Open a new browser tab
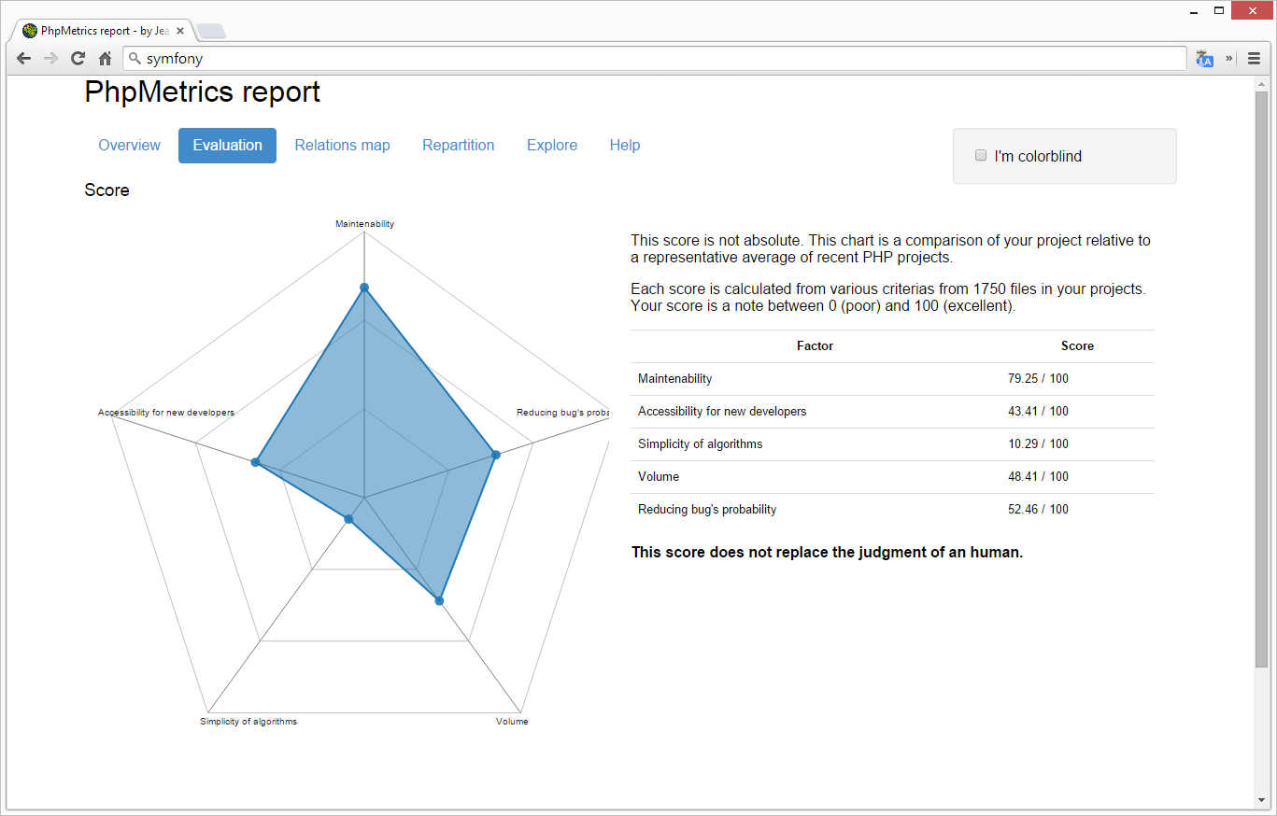The image size is (1277, 816). coord(211,29)
